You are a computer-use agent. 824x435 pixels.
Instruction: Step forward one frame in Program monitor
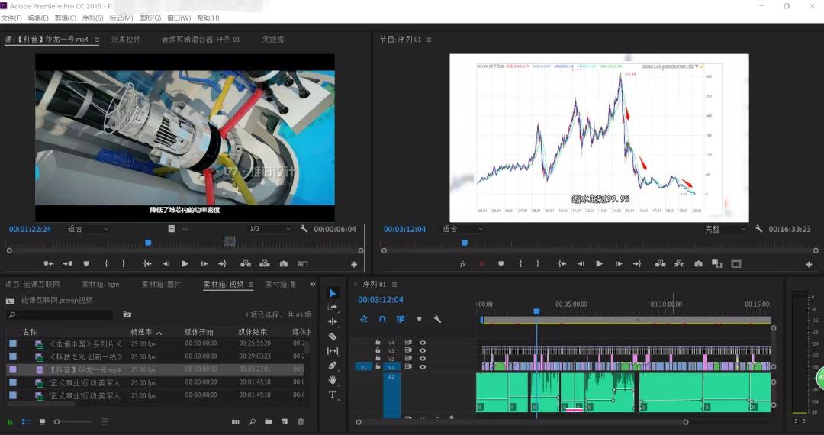(619, 264)
